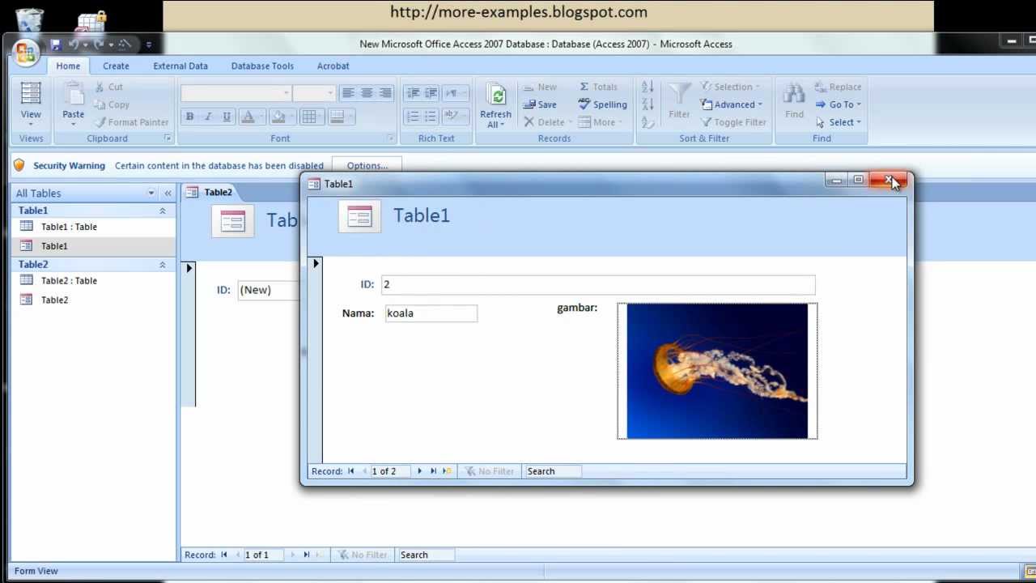
Task: Click the Cut command
Action: coord(108,87)
